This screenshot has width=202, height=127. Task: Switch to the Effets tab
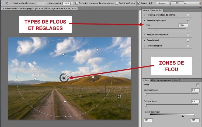pos(146,80)
